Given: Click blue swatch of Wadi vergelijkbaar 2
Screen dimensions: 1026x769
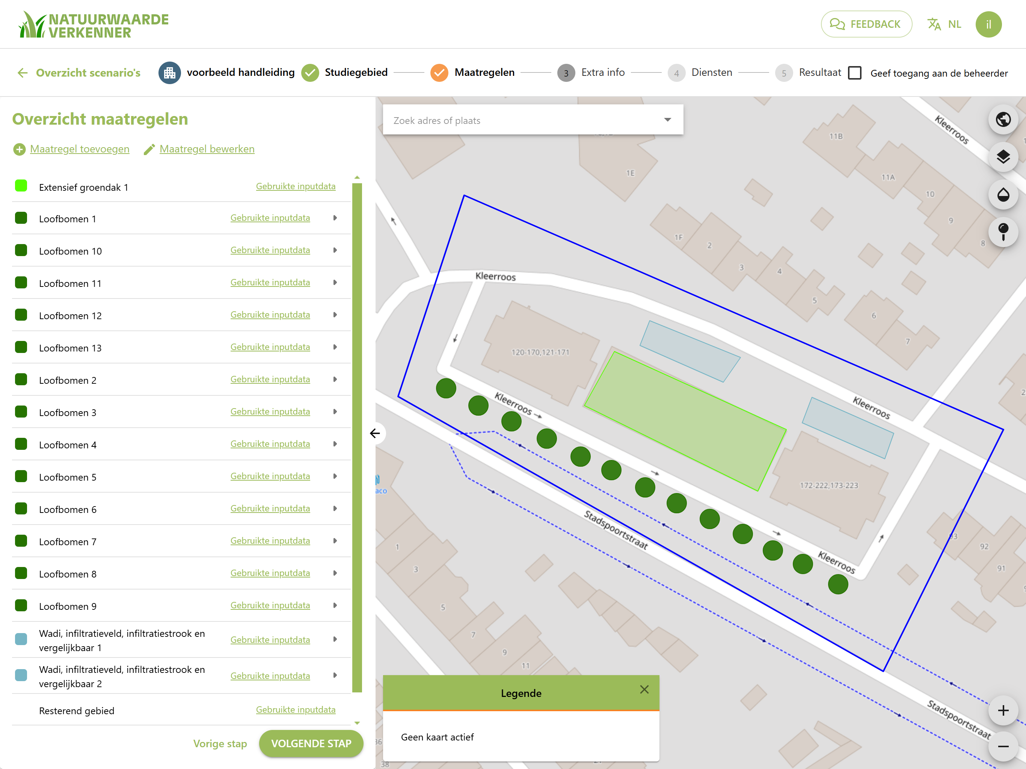Looking at the screenshot, I should [21, 675].
